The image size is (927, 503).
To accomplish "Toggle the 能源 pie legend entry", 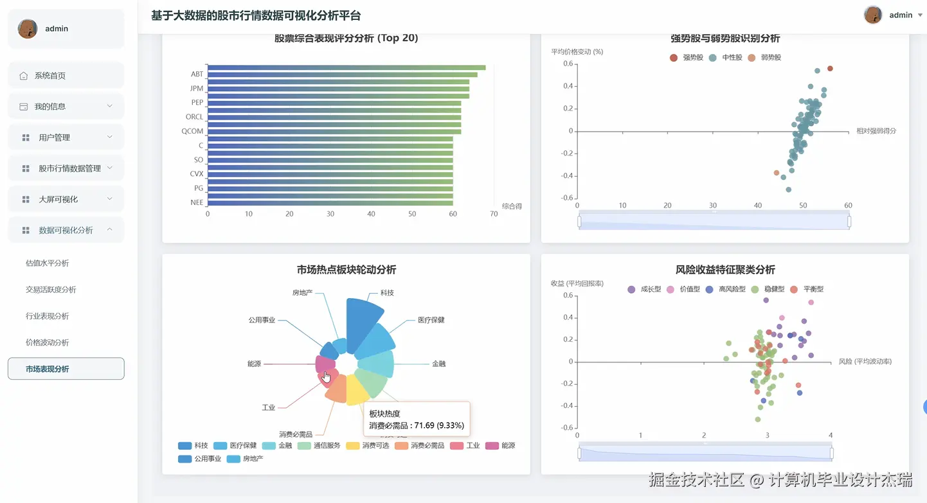I will 500,446.
